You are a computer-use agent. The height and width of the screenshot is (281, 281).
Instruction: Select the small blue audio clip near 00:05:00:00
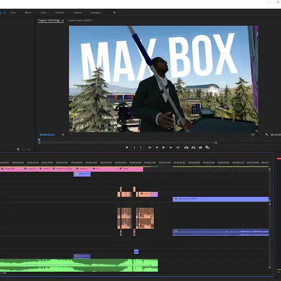click(136, 251)
